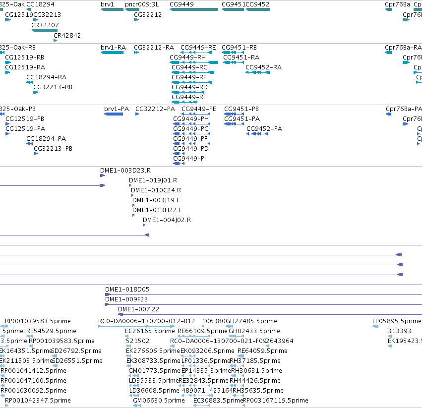The image size is (422, 408).
Task: Click the CG9449-PE protein label
Action: 199,109
